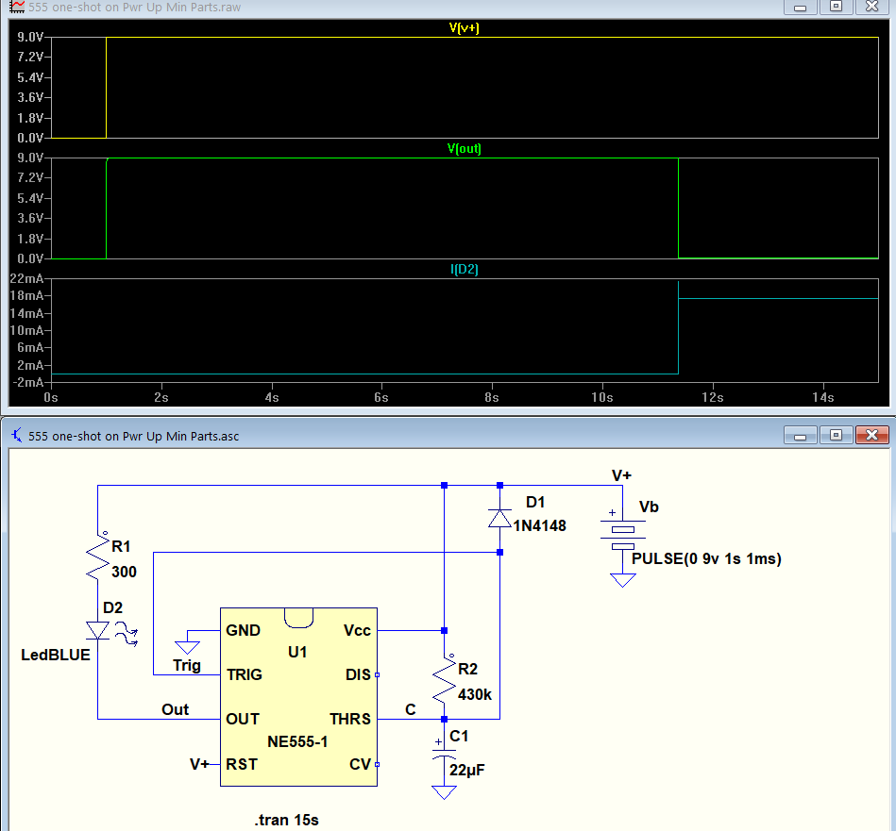Click the schematic window title bar icon

(x=17, y=436)
